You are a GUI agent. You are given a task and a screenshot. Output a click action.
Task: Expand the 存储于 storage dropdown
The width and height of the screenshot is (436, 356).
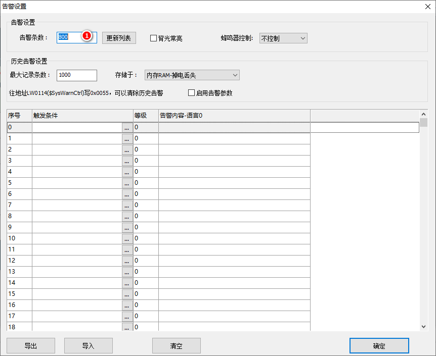coord(192,75)
